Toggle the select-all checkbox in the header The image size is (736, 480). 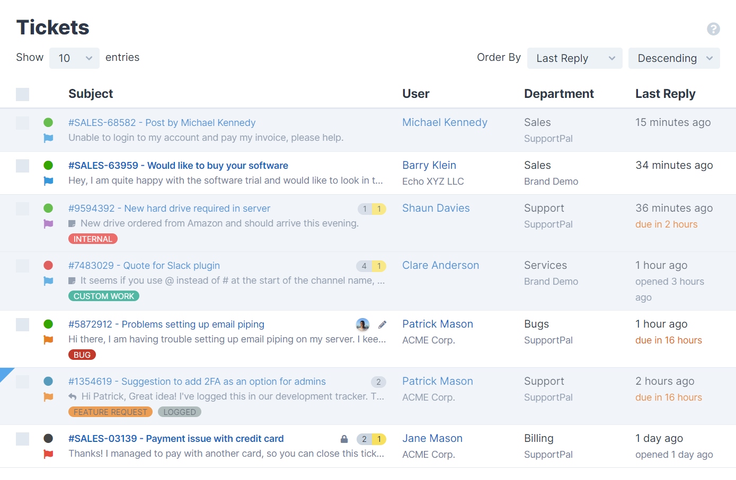pos(22,94)
